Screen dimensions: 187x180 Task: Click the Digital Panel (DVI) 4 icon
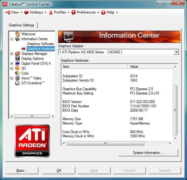tap(17, 63)
